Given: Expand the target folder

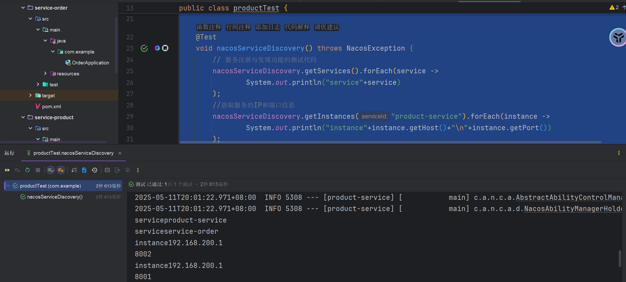Looking at the screenshot, I should 30,95.
